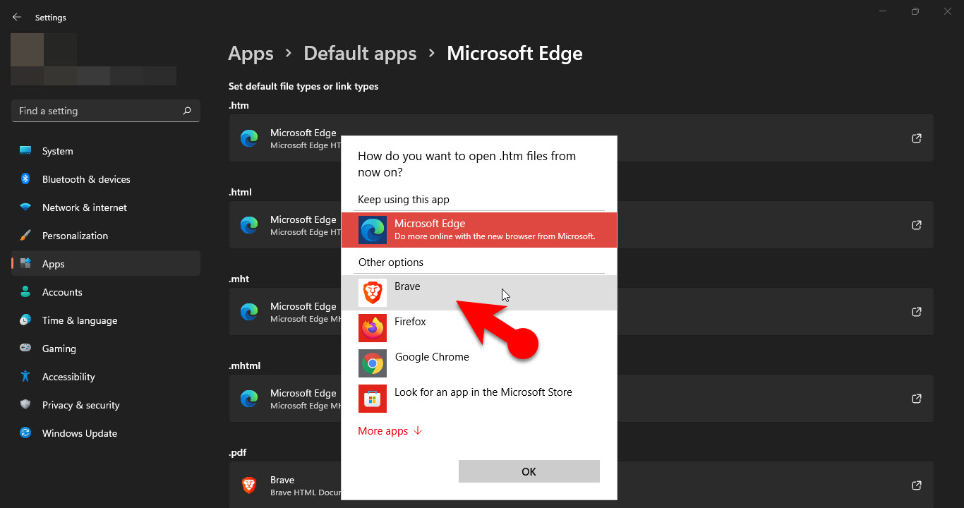Image resolution: width=964 pixels, height=508 pixels.
Task: Open Personalization settings
Action: [106, 236]
